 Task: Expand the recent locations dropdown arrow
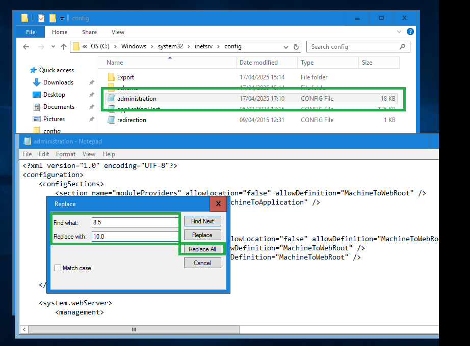tap(53, 47)
